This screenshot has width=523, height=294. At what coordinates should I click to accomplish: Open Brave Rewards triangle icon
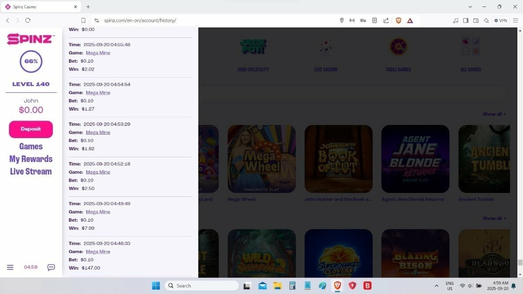click(410, 20)
